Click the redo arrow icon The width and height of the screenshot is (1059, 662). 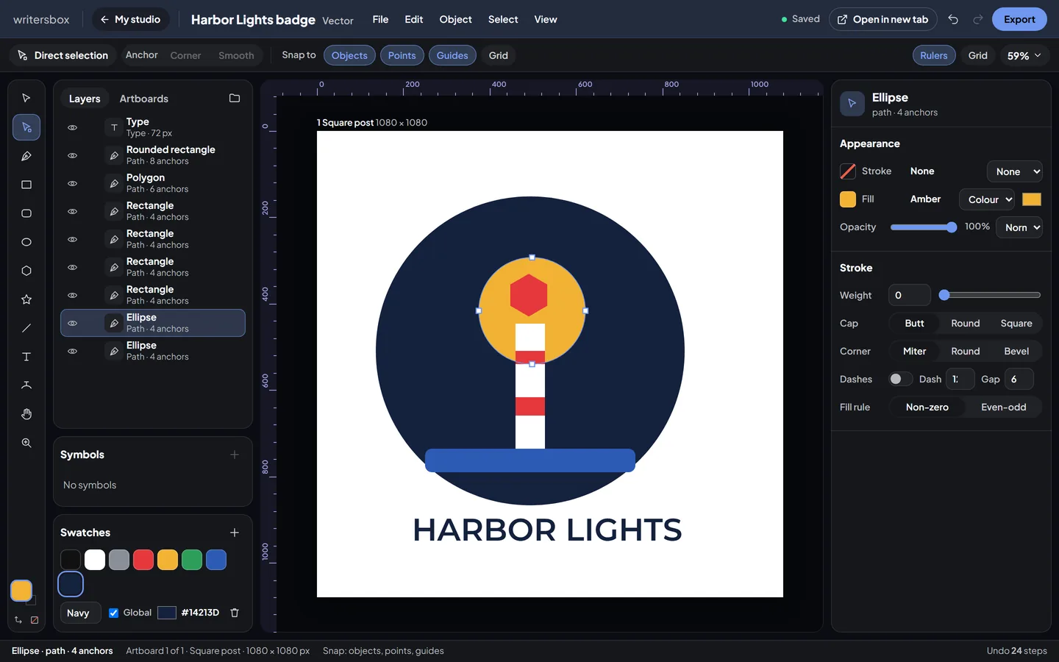tap(977, 19)
